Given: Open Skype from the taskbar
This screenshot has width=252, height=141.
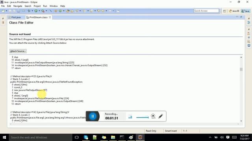Looking at the screenshot, I should pos(86,137).
